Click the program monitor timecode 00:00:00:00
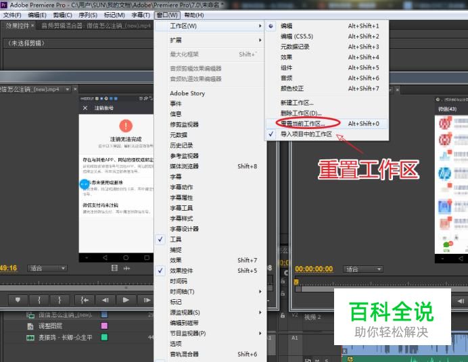Viewport: 468px width, 362px height. [314, 269]
